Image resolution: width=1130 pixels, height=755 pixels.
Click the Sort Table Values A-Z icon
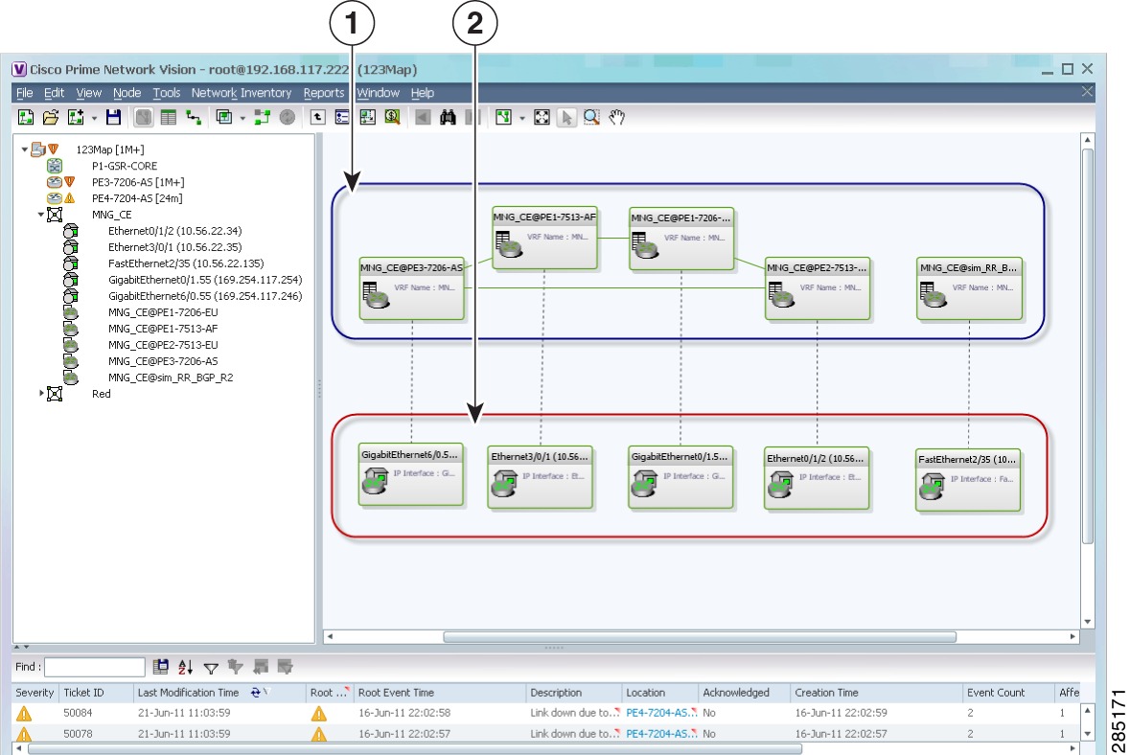[x=185, y=667]
